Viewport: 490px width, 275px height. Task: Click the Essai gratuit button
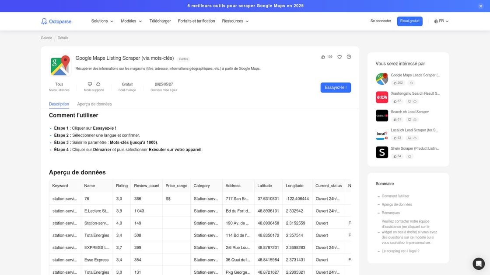(x=409, y=21)
